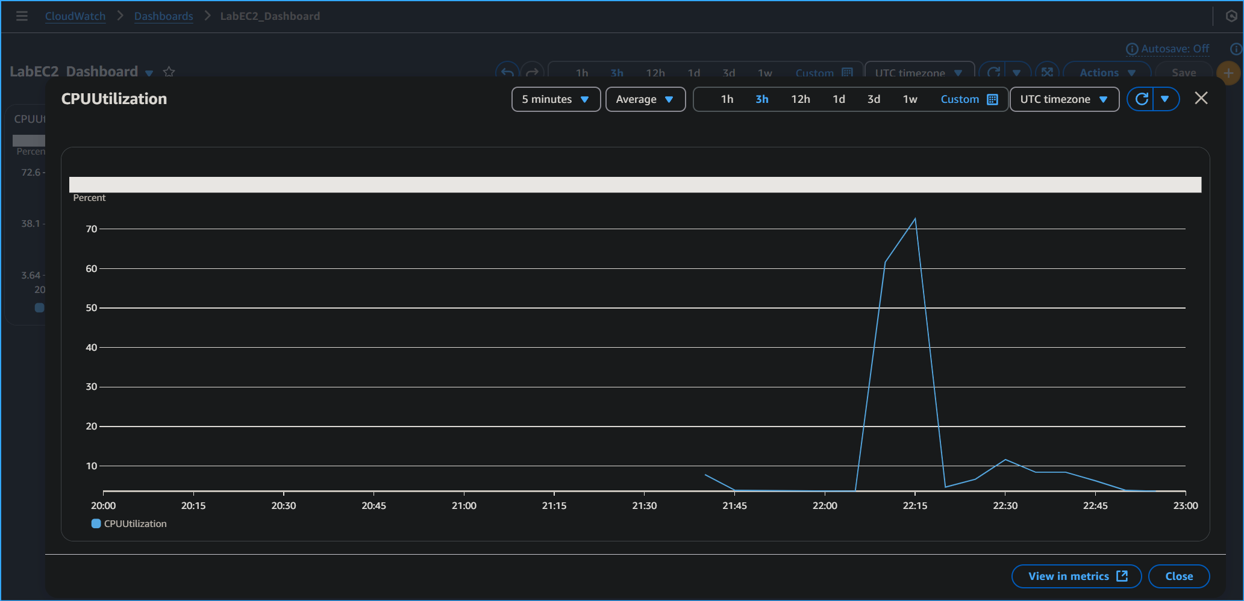This screenshot has height=601, width=1244.
Task: Change the statistic via the Average dropdown
Action: 645,99
